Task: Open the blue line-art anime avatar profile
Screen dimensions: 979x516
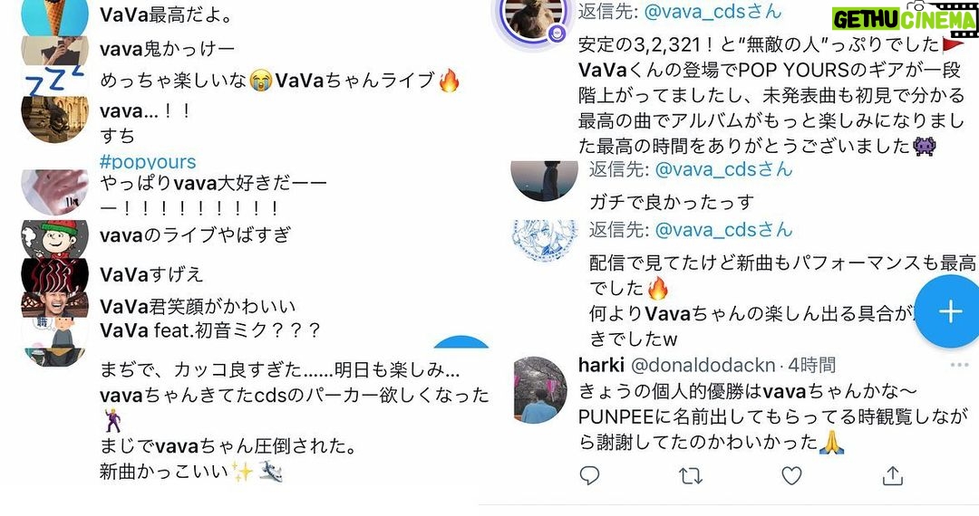Action: (544, 240)
